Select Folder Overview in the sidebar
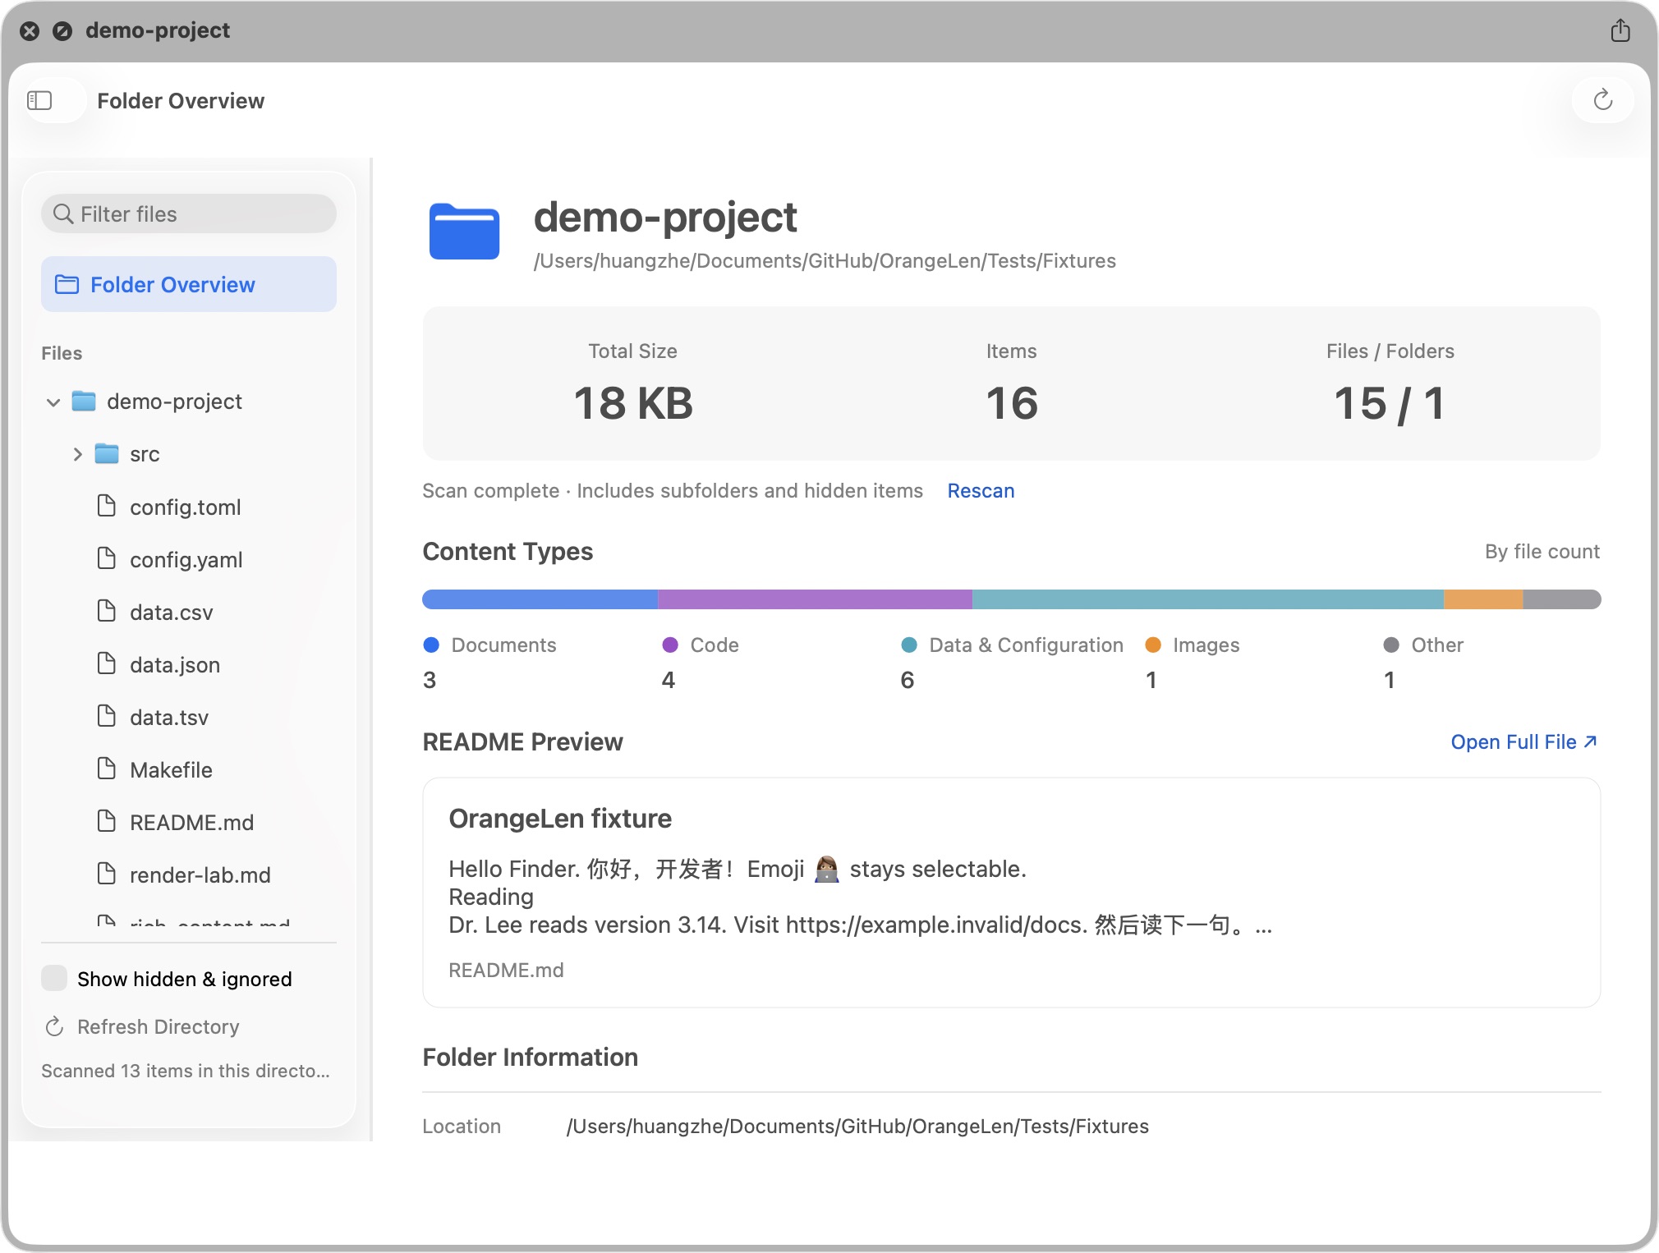 coord(189,284)
